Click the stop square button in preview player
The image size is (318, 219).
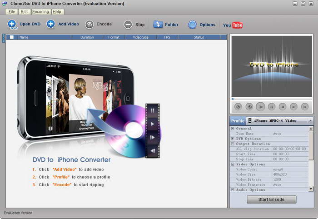(x=283, y=107)
